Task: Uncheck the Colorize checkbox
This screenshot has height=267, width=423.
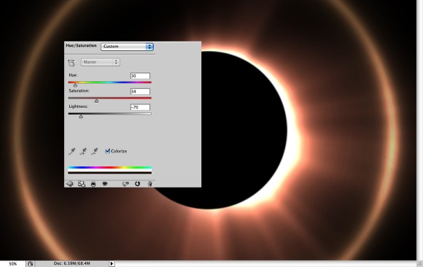Action: (x=108, y=151)
